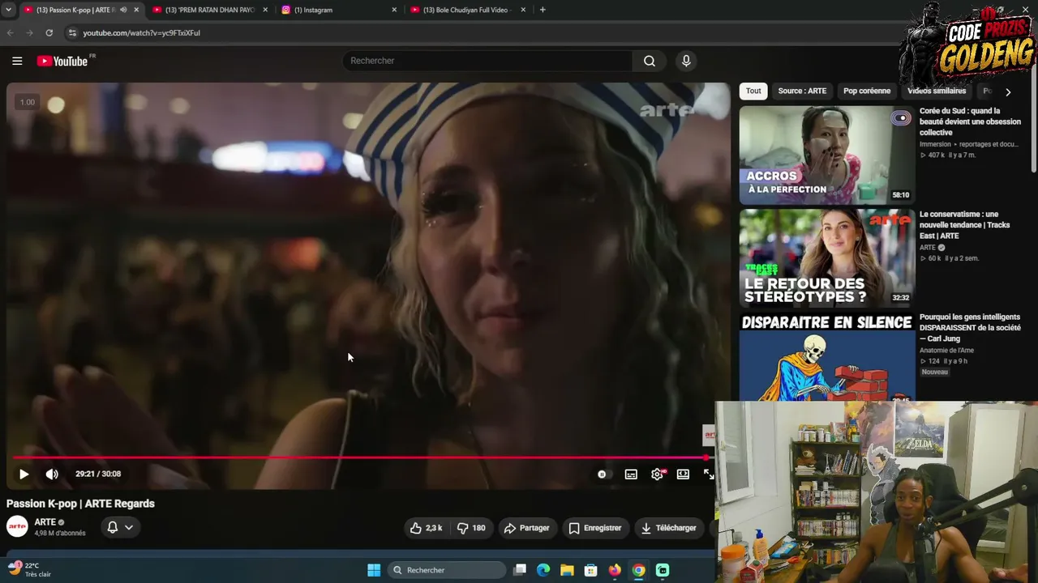Save video with Enregistrer
Viewport: 1038px width, 583px height.
point(594,528)
